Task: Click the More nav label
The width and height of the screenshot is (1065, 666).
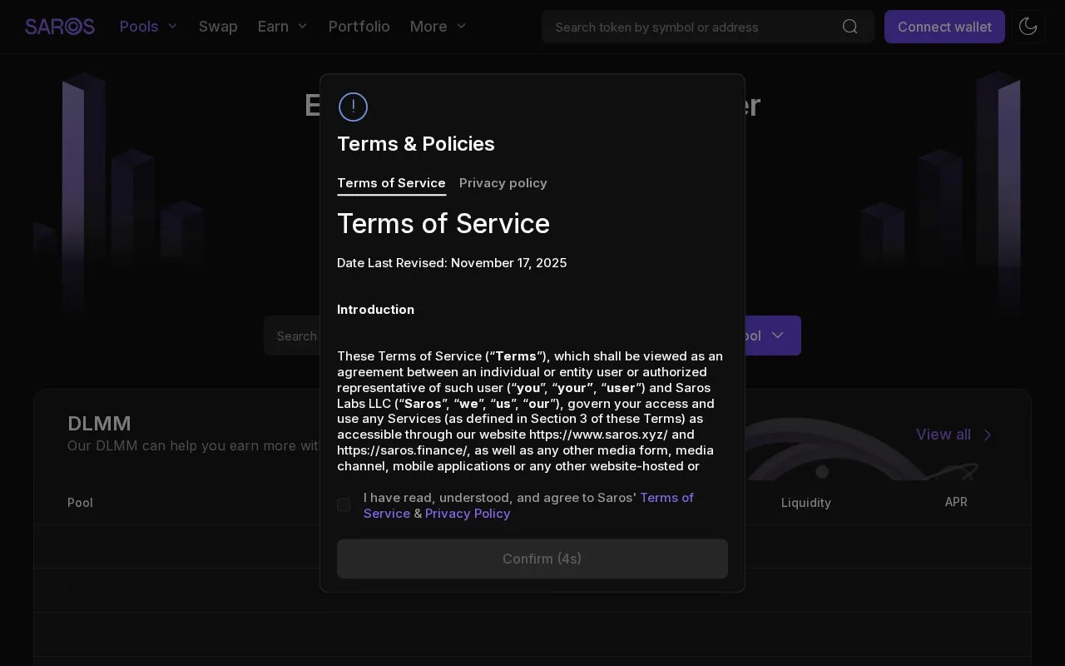Action: (428, 27)
